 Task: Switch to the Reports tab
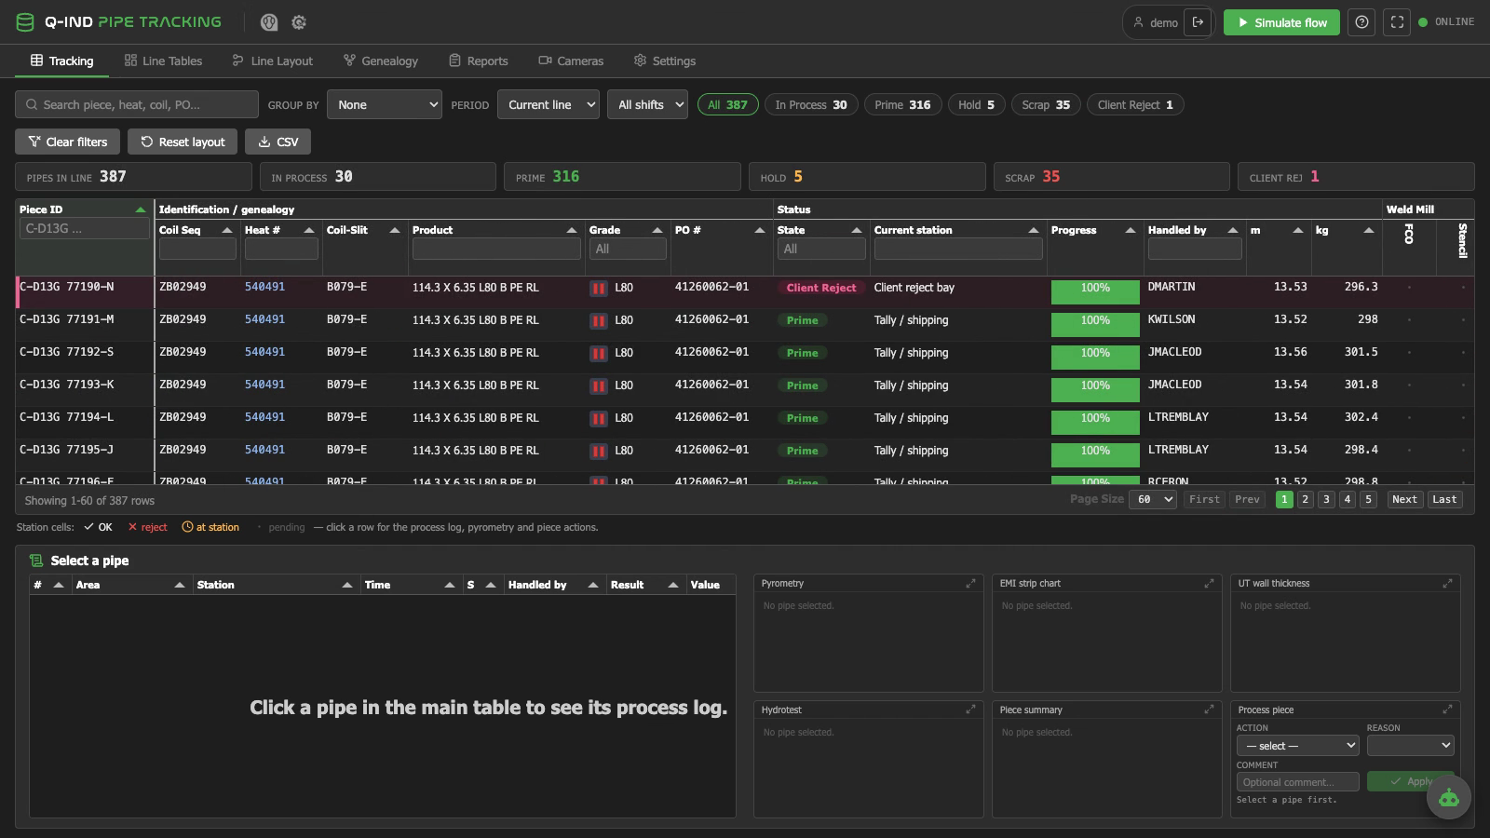(479, 61)
